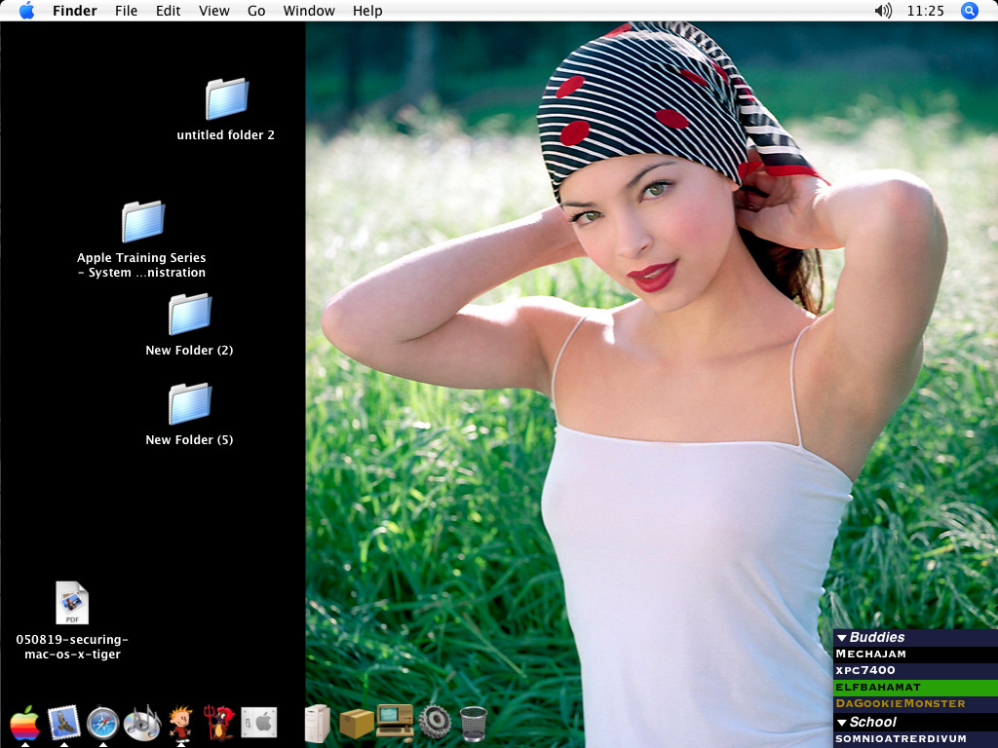Screen dimensions: 998x748
Task: Click the volume speaker icon in menu bar
Action: [x=883, y=11]
